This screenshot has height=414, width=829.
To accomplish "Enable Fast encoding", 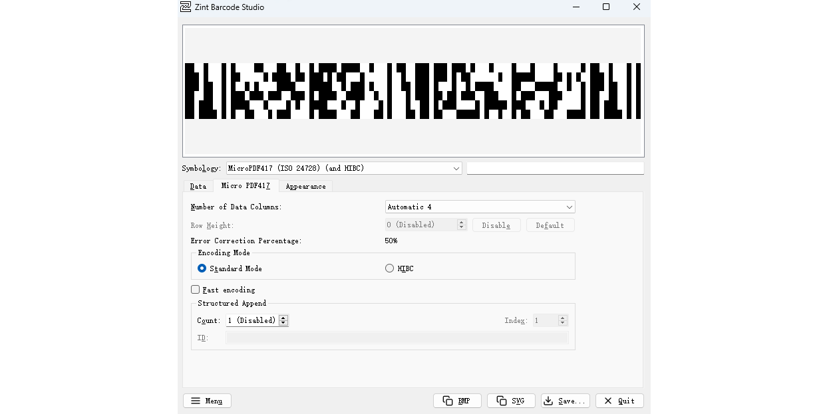I will 195,289.
